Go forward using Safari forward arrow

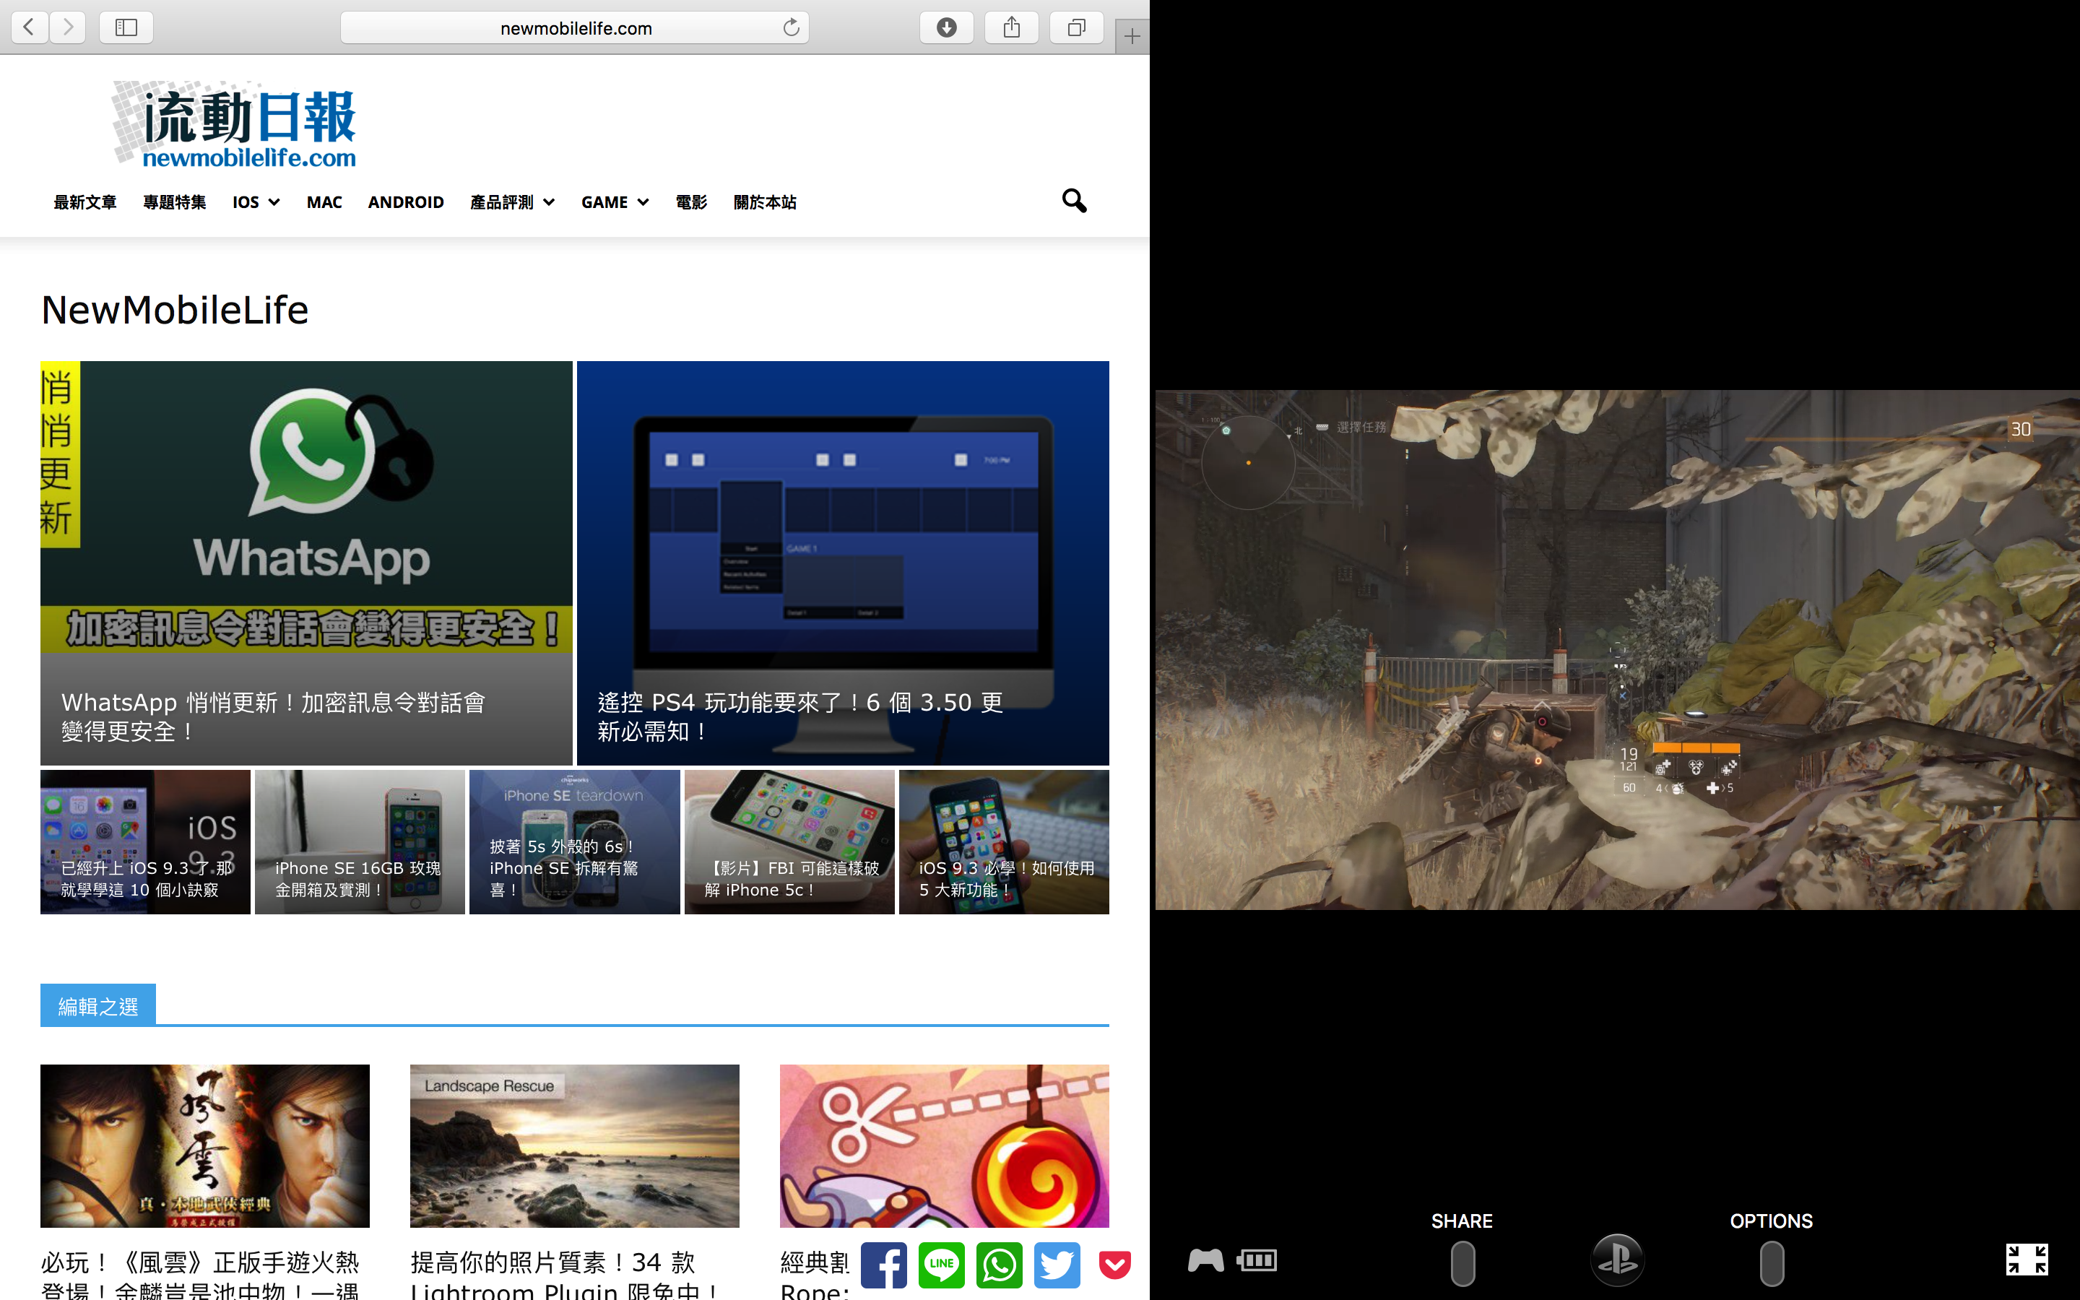pos(68,27)
